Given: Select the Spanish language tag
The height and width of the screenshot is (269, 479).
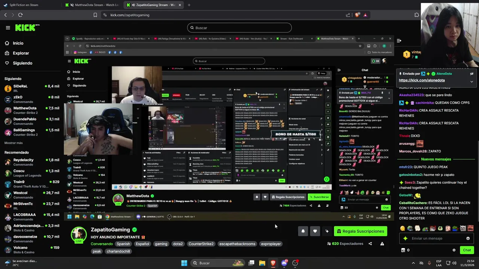Looking at the screenshot, I should 123,244.
